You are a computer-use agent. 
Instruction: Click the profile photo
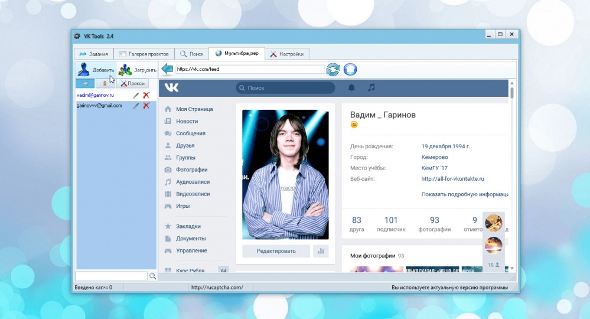[x=285, y=174]
